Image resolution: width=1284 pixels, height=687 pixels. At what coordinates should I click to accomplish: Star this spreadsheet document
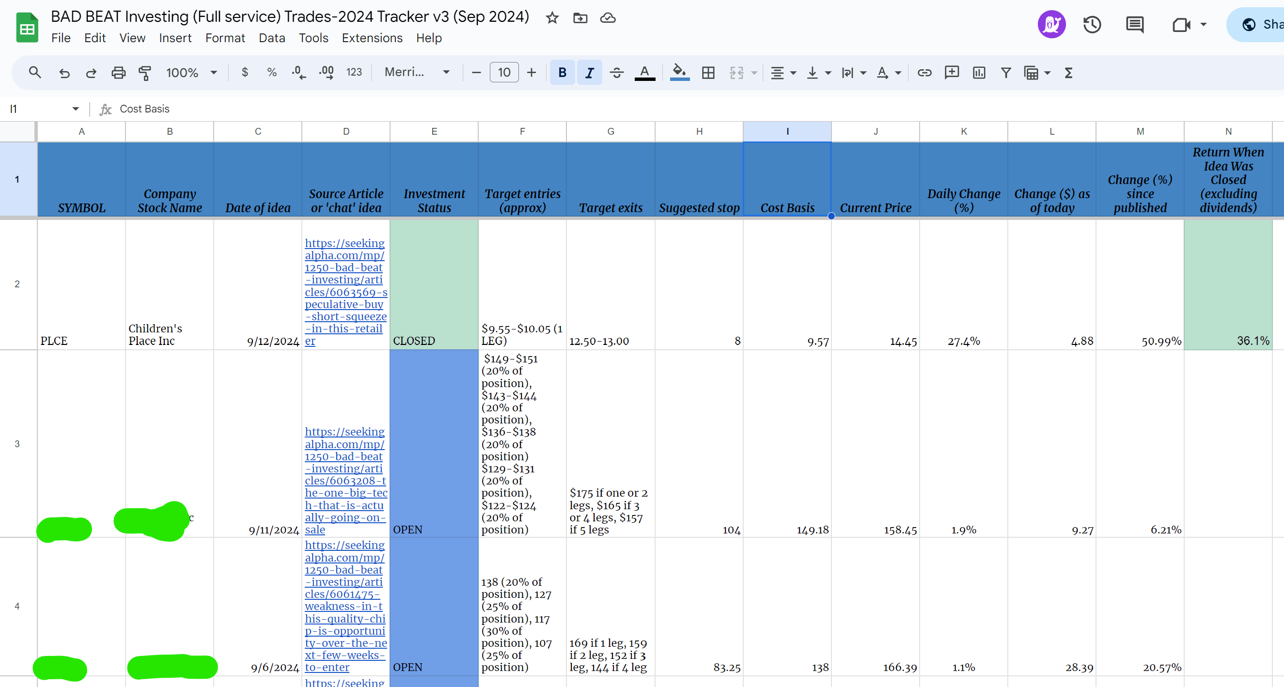tap(552, 18)
